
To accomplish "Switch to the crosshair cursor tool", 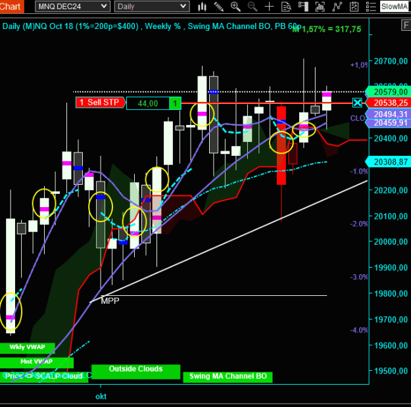I will point(269,7).
